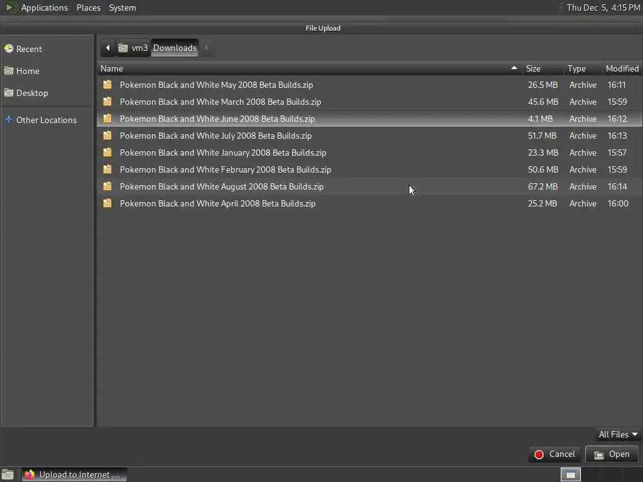Cancel the file upload dialog
The height and width of the screenshot is (482, 643).
pos(554,454)
